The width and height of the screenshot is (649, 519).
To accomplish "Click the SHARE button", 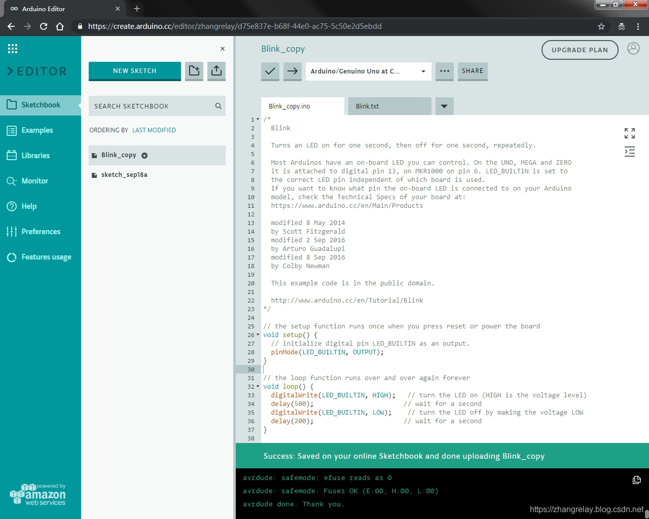I will pos(473,71).
